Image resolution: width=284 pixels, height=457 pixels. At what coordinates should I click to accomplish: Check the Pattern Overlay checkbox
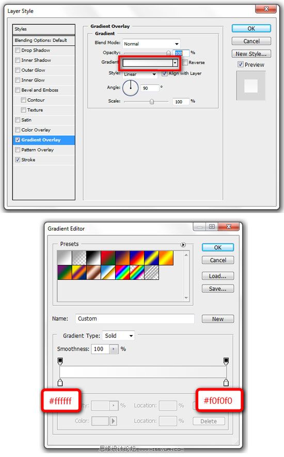click(x=18, y=150)
